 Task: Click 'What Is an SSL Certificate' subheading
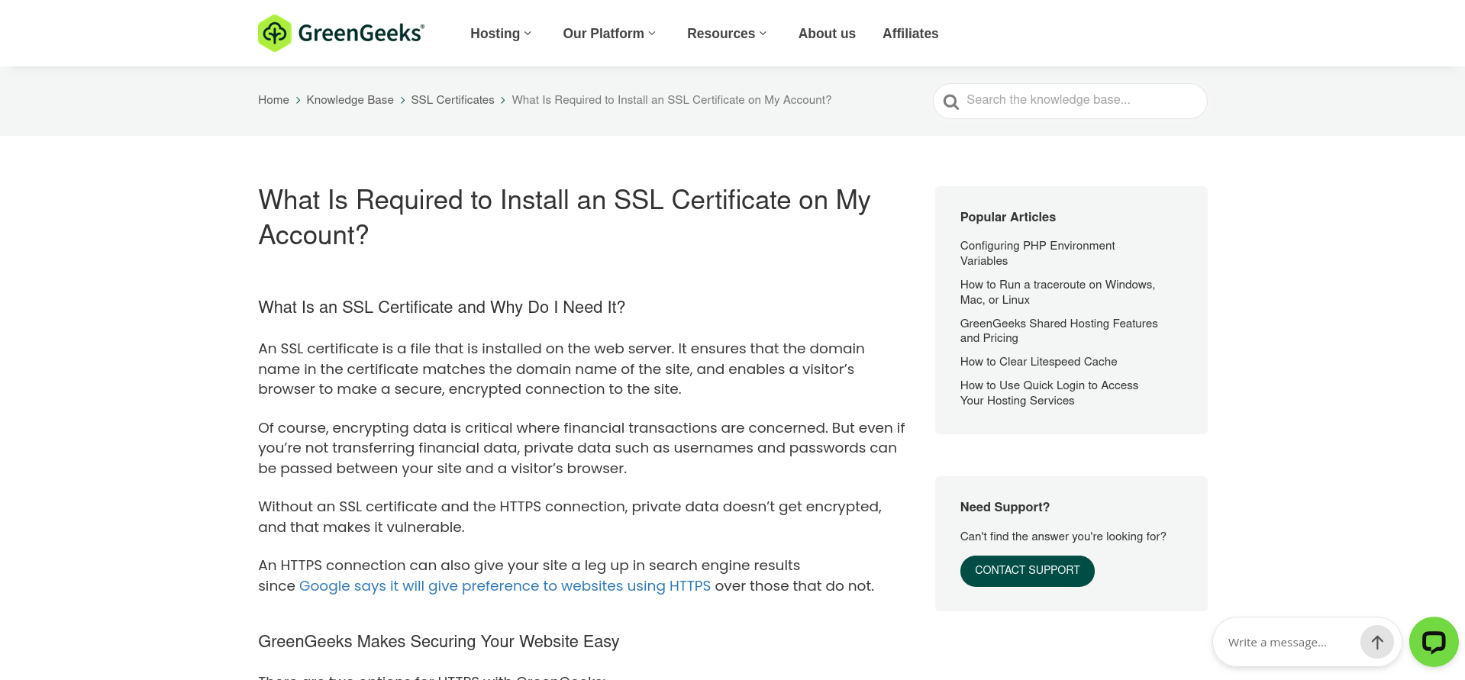[x=441, y=308]
